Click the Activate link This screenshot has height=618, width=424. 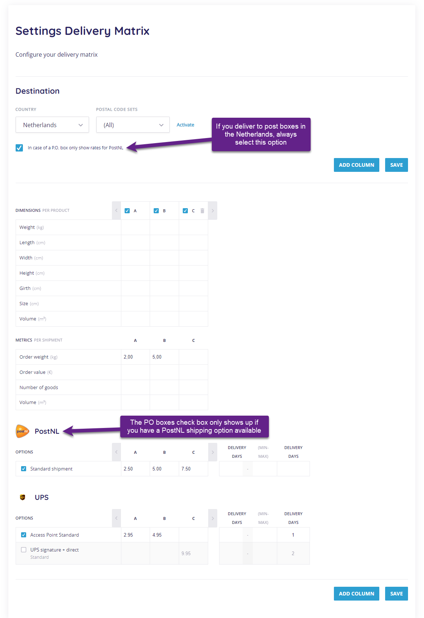click(185, 125)
